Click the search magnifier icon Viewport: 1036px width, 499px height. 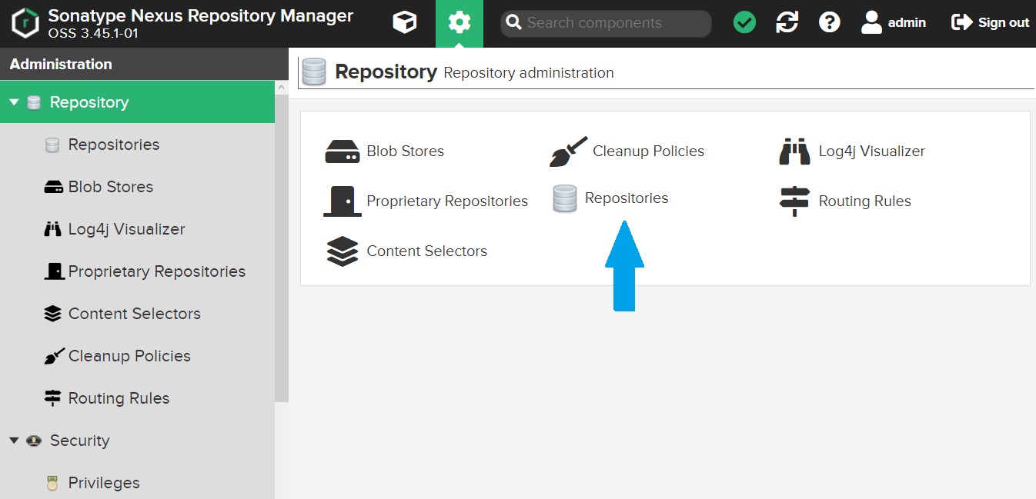[x=513, y=23]
